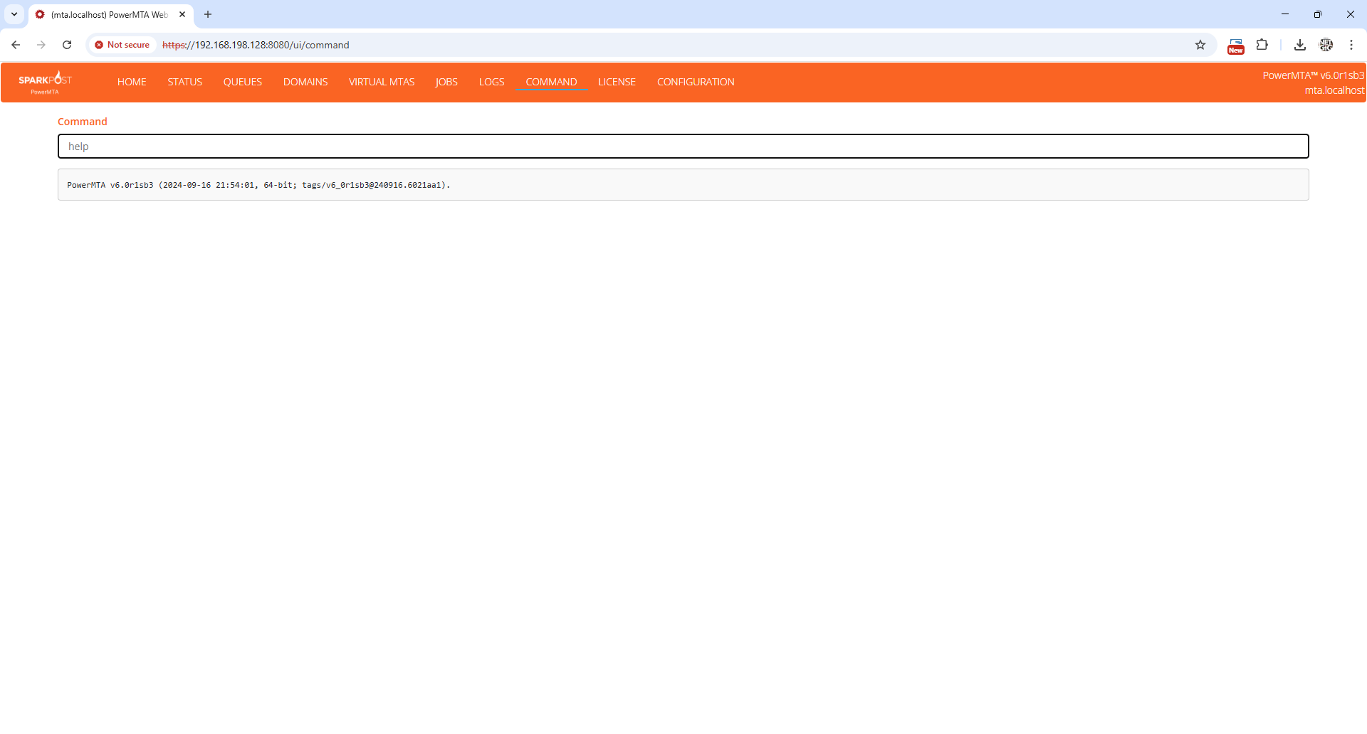Open the DOMAINS page
Screen dimensions: 1367x734
click(x=305, y=82)
